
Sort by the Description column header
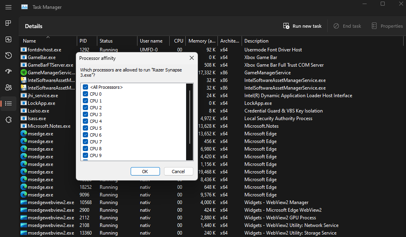click(322, 41)
